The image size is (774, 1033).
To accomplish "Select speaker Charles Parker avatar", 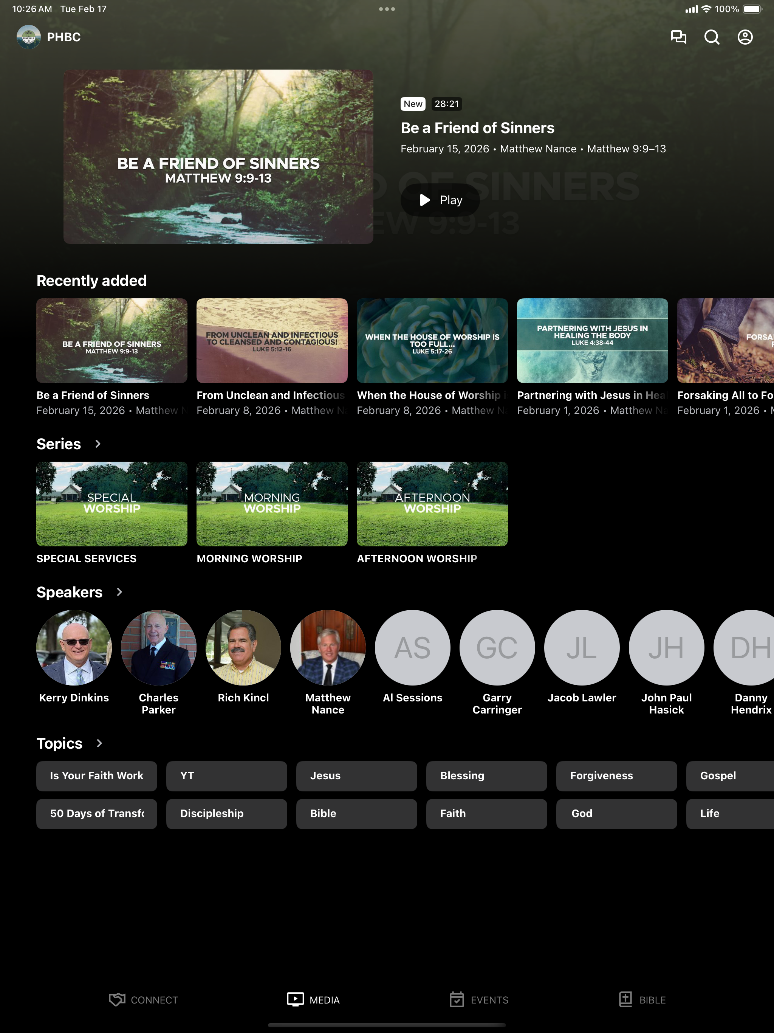I will click(x=159, y=647).
